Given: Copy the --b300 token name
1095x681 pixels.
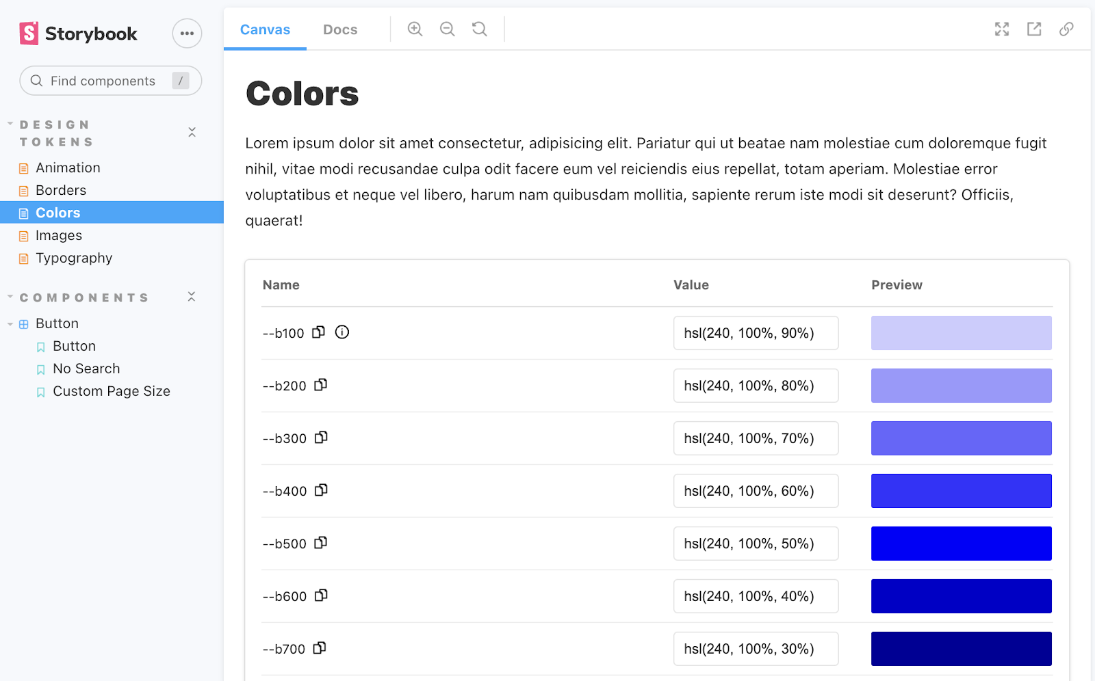Looking at the screenshot, I should coord(321,438).
